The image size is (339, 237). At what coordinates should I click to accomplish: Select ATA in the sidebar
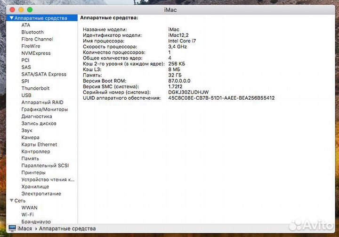[x=26, y=25]
